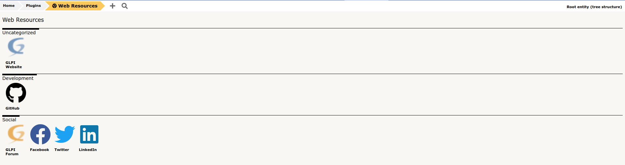The image size is (625, 165).
Task: Click the Facebook text label
Action: (39, 150)
